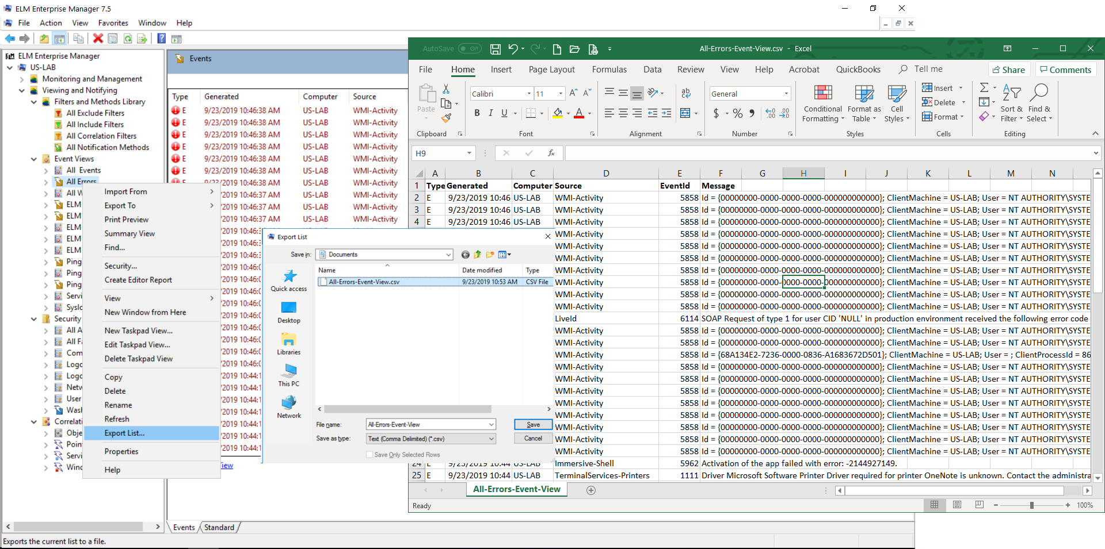Open the File name dropdown arrow in Export List dialog
This screenshot has height=549, width=1105.
coord(491,424)
